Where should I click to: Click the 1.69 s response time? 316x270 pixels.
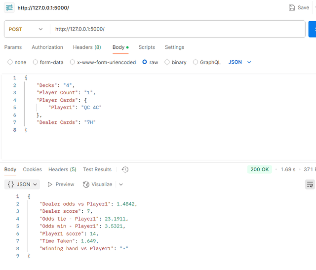288,169
